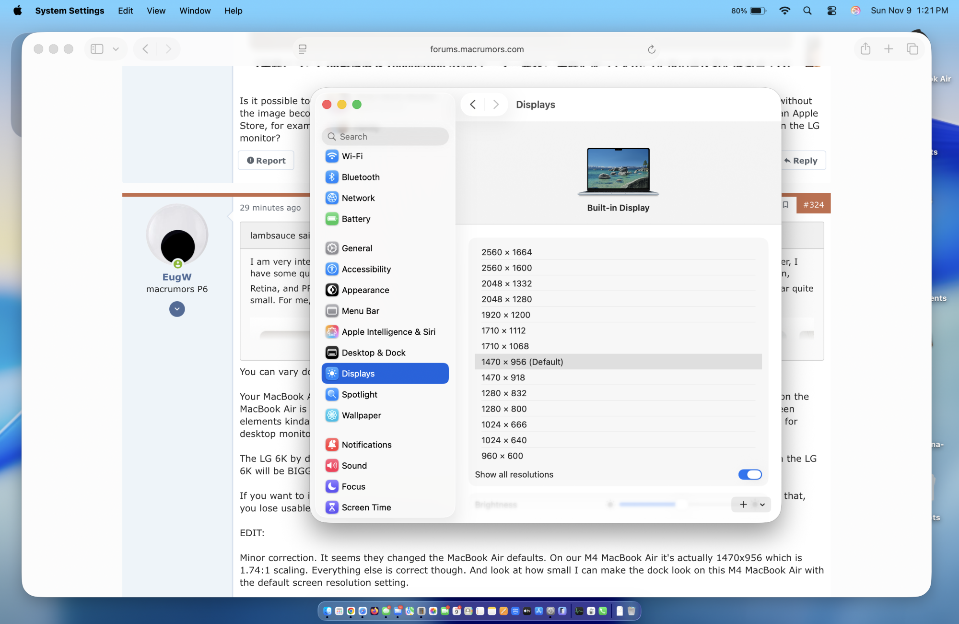
Task: Select Screen Time in the sidebar
Action: tap(366, 507)
